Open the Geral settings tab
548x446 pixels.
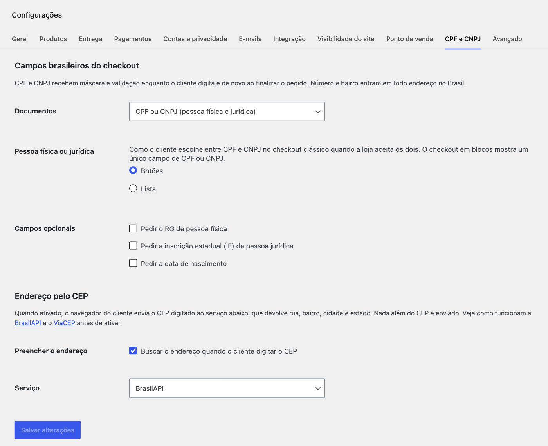(x=20, y=39)
